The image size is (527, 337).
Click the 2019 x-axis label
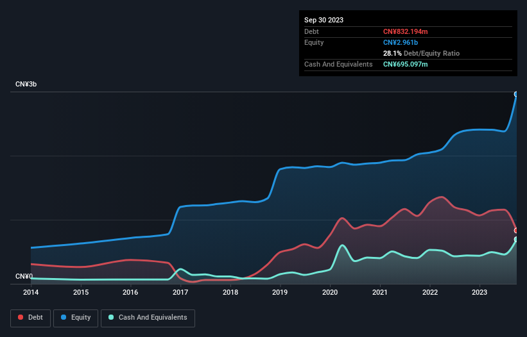[280, 292]
